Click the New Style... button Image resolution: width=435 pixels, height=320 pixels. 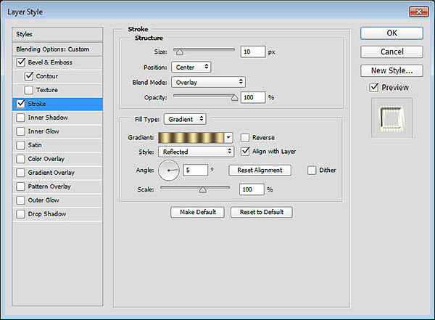tap(391, 70)
